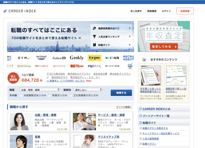Open the 職種 dropdown showing 企画・管理・事務
This screenshot has height=148, width=205.
coord(40,90)
